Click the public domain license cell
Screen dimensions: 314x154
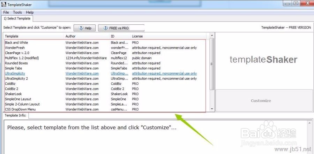click(x=142, y=58)
